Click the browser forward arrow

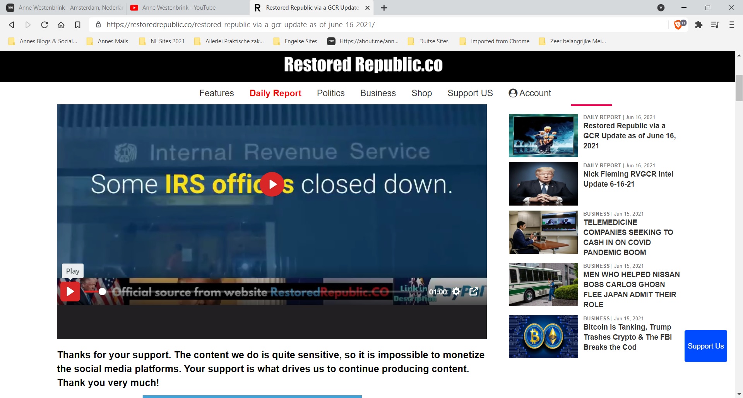28,25
